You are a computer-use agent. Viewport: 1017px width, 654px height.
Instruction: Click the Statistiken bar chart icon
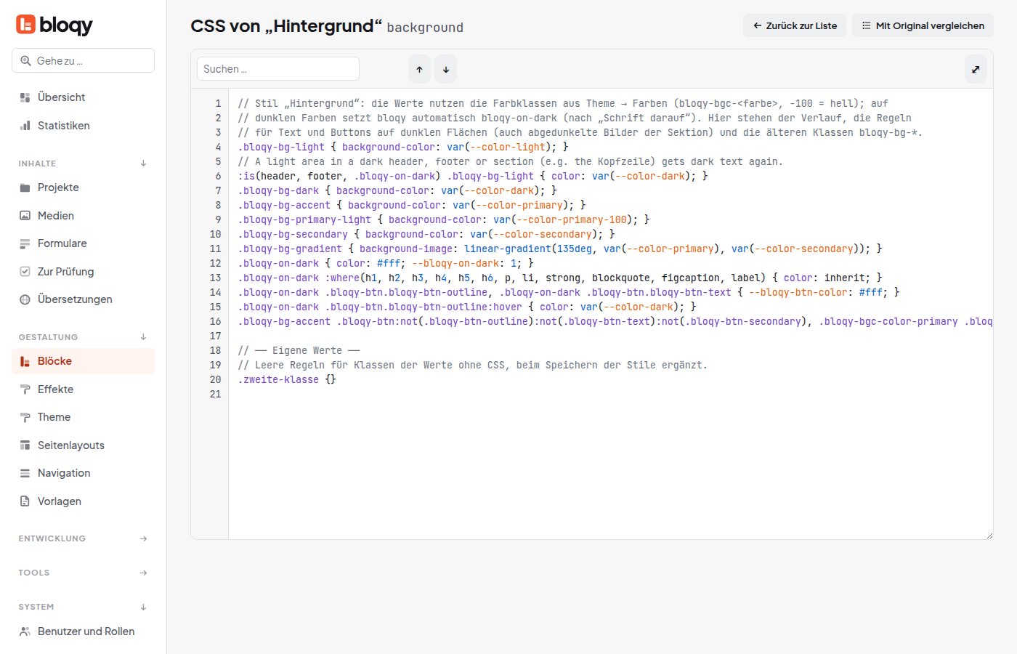[x=25, y=126]
